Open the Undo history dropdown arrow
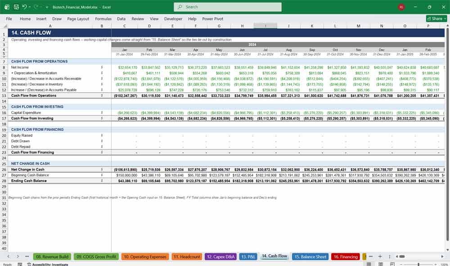 click(30, 7)
